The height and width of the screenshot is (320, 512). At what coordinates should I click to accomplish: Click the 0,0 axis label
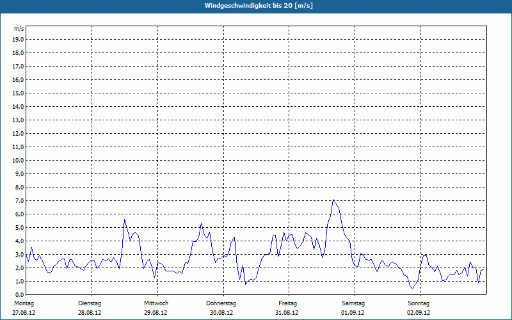[19, 294]
